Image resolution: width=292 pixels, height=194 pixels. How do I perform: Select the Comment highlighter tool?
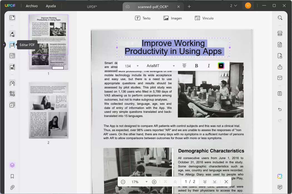click(x=12, y=34)
